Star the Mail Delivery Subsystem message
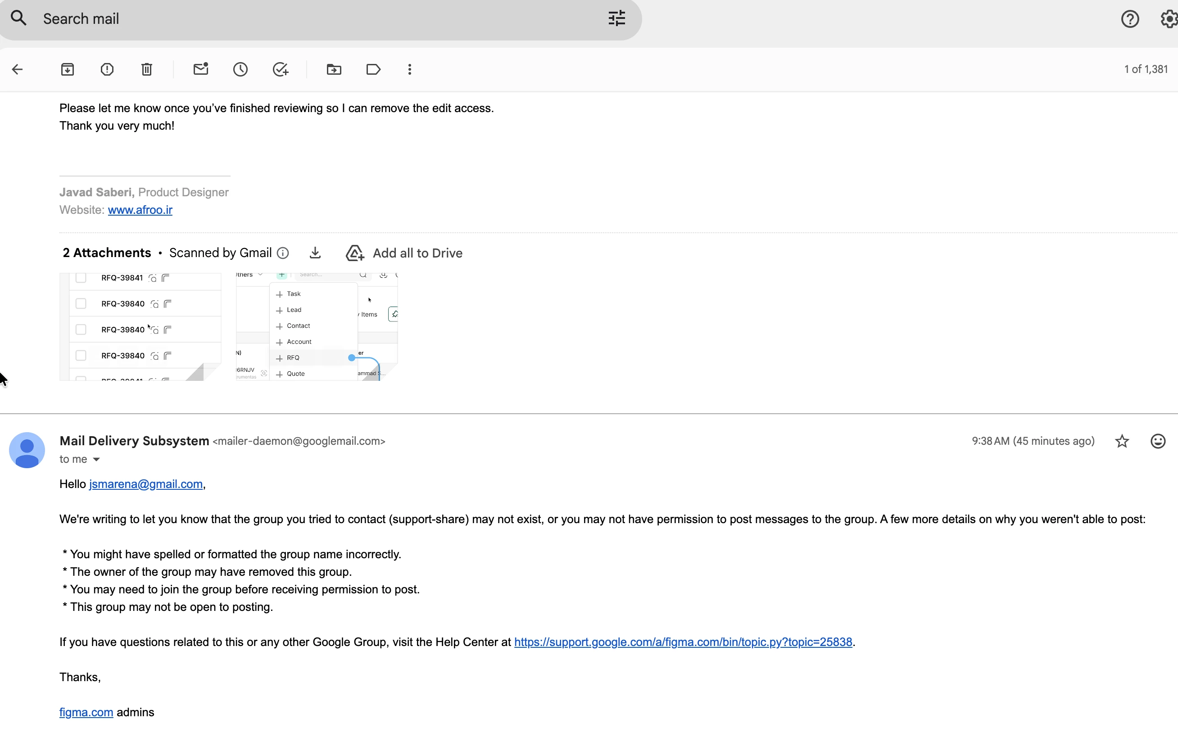 pyautogui.click(x=1122, y=441)
